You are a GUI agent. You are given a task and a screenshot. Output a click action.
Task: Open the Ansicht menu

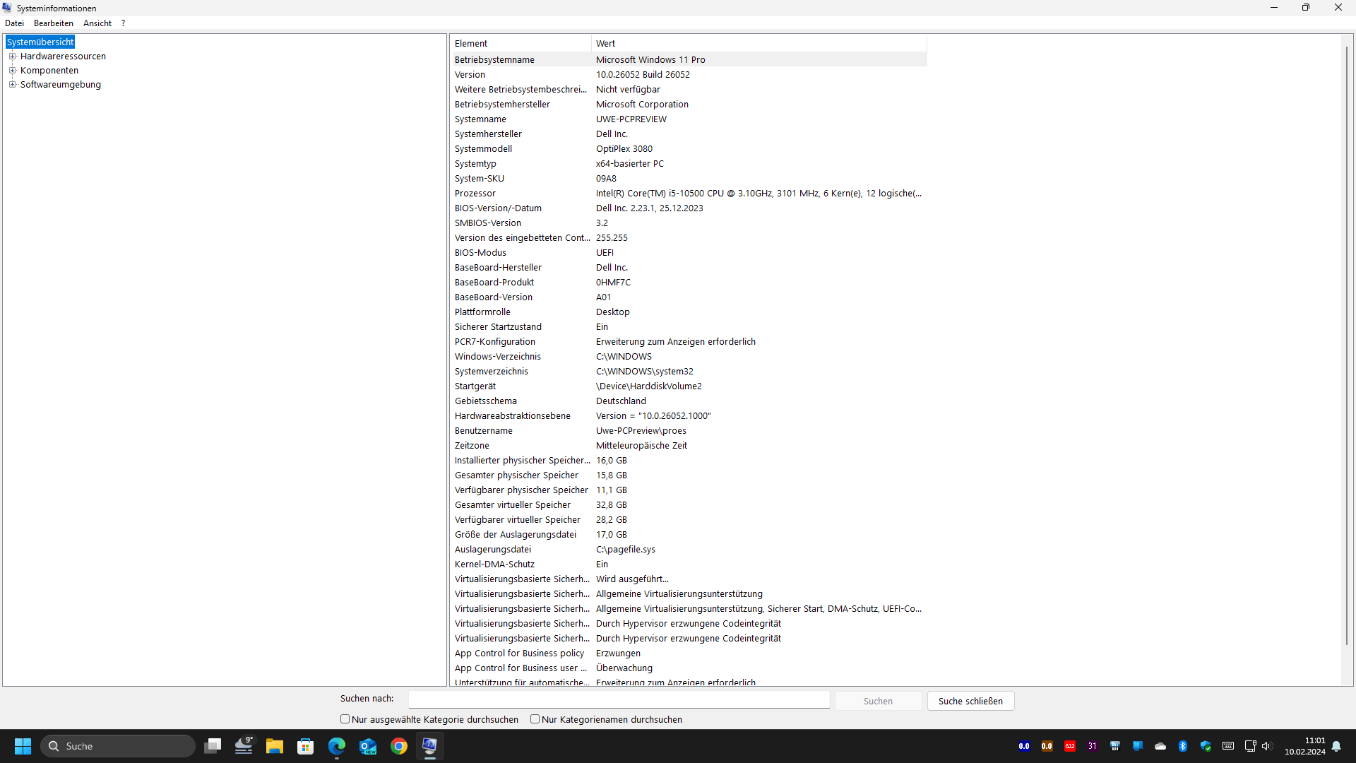[97, 23]
